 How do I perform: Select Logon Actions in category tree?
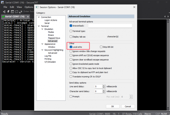(51, 20)
